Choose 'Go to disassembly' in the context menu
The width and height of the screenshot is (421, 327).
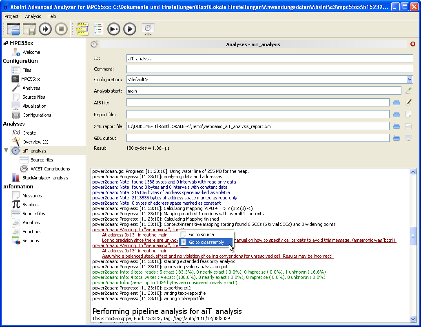point(206,242)
